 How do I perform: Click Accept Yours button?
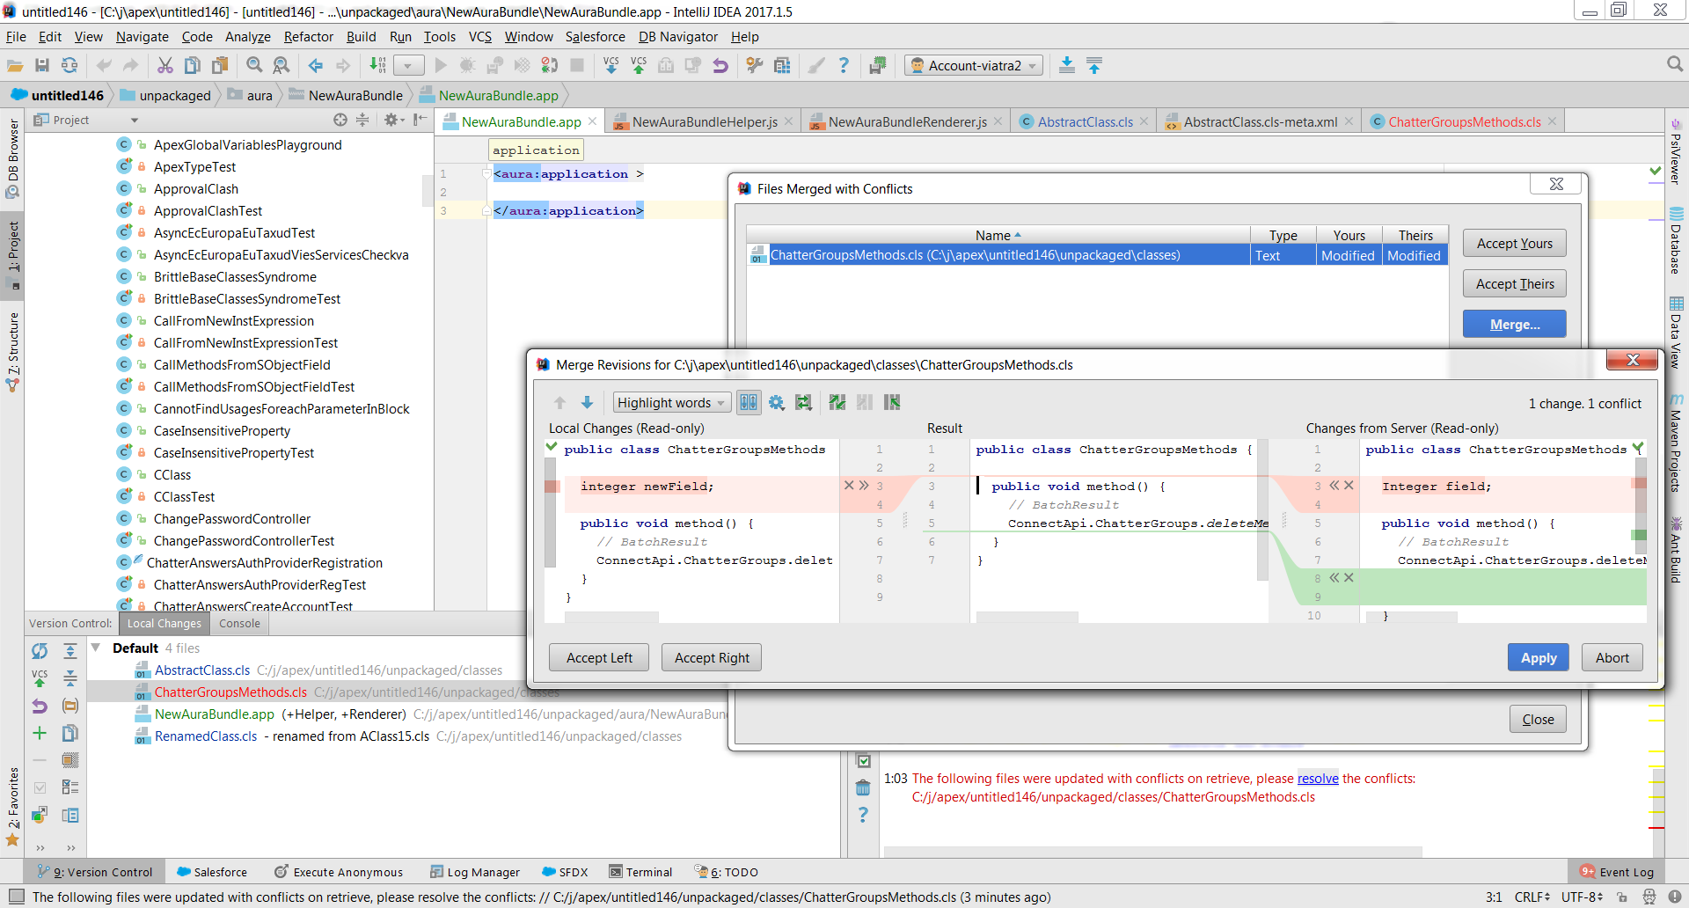click(x=1514, y=244)
